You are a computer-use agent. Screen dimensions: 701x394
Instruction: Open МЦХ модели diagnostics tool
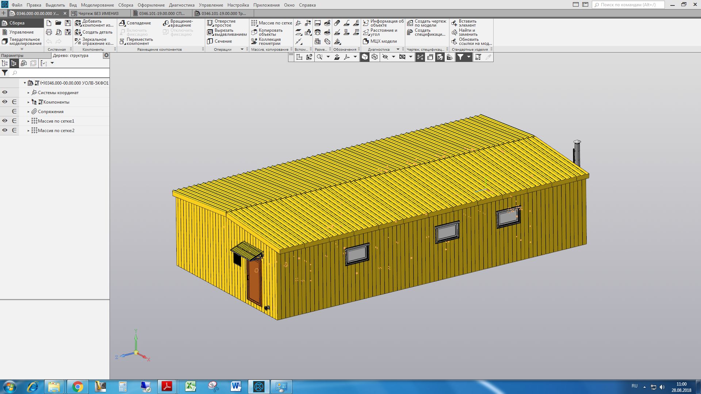[380, 41]
